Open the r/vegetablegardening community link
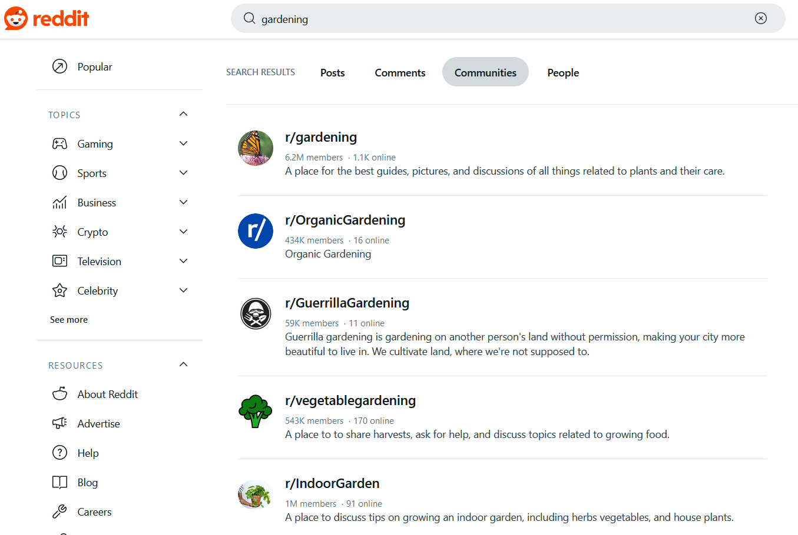The height and width of the screenshot is (535, 798). (x=350, y=400)
